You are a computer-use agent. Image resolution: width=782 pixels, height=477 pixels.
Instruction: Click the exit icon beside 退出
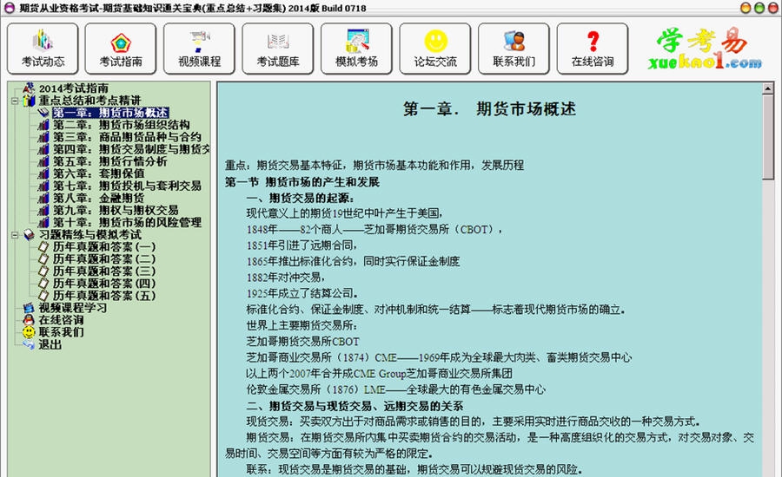[x=29, y=344]
